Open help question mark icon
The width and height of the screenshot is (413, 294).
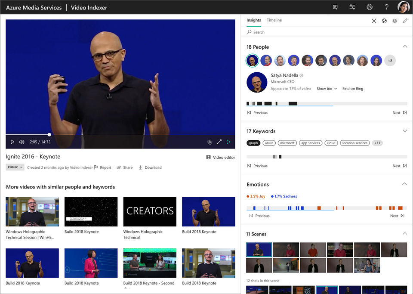(x=386, y=7)
